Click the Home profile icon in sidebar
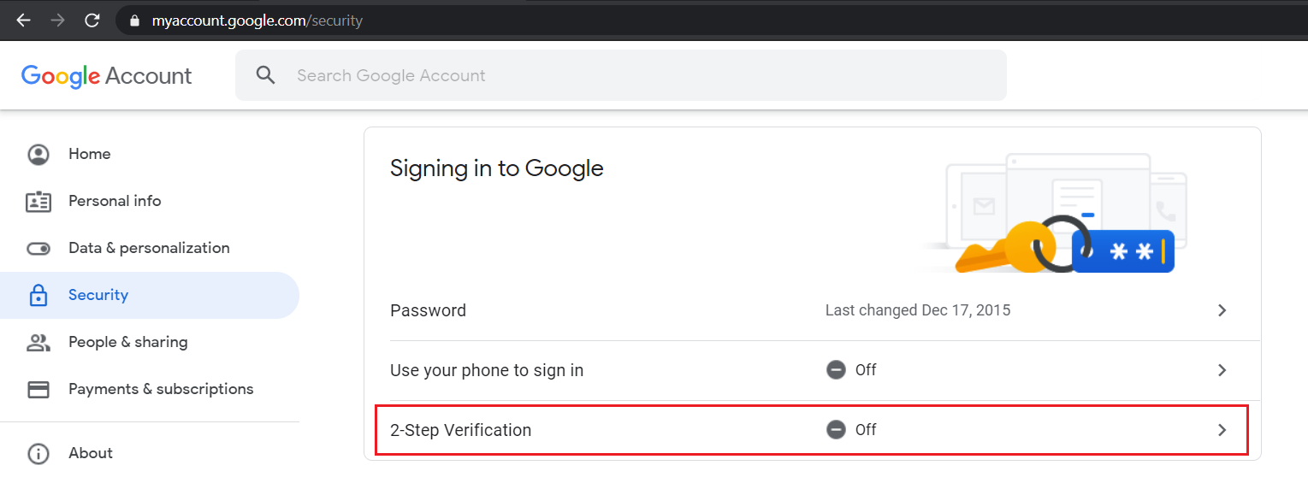1308x483 pixels. (x=38, y=154)
